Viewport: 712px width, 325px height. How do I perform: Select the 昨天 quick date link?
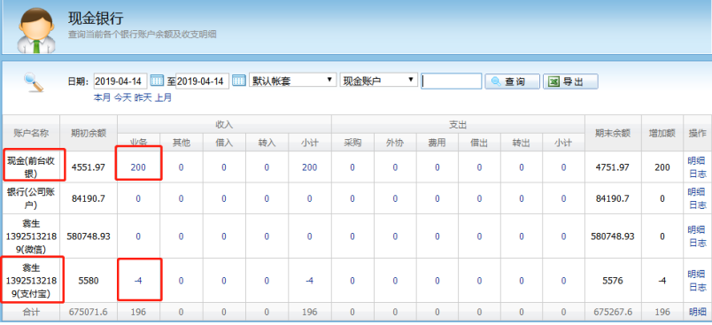[143, 97]
